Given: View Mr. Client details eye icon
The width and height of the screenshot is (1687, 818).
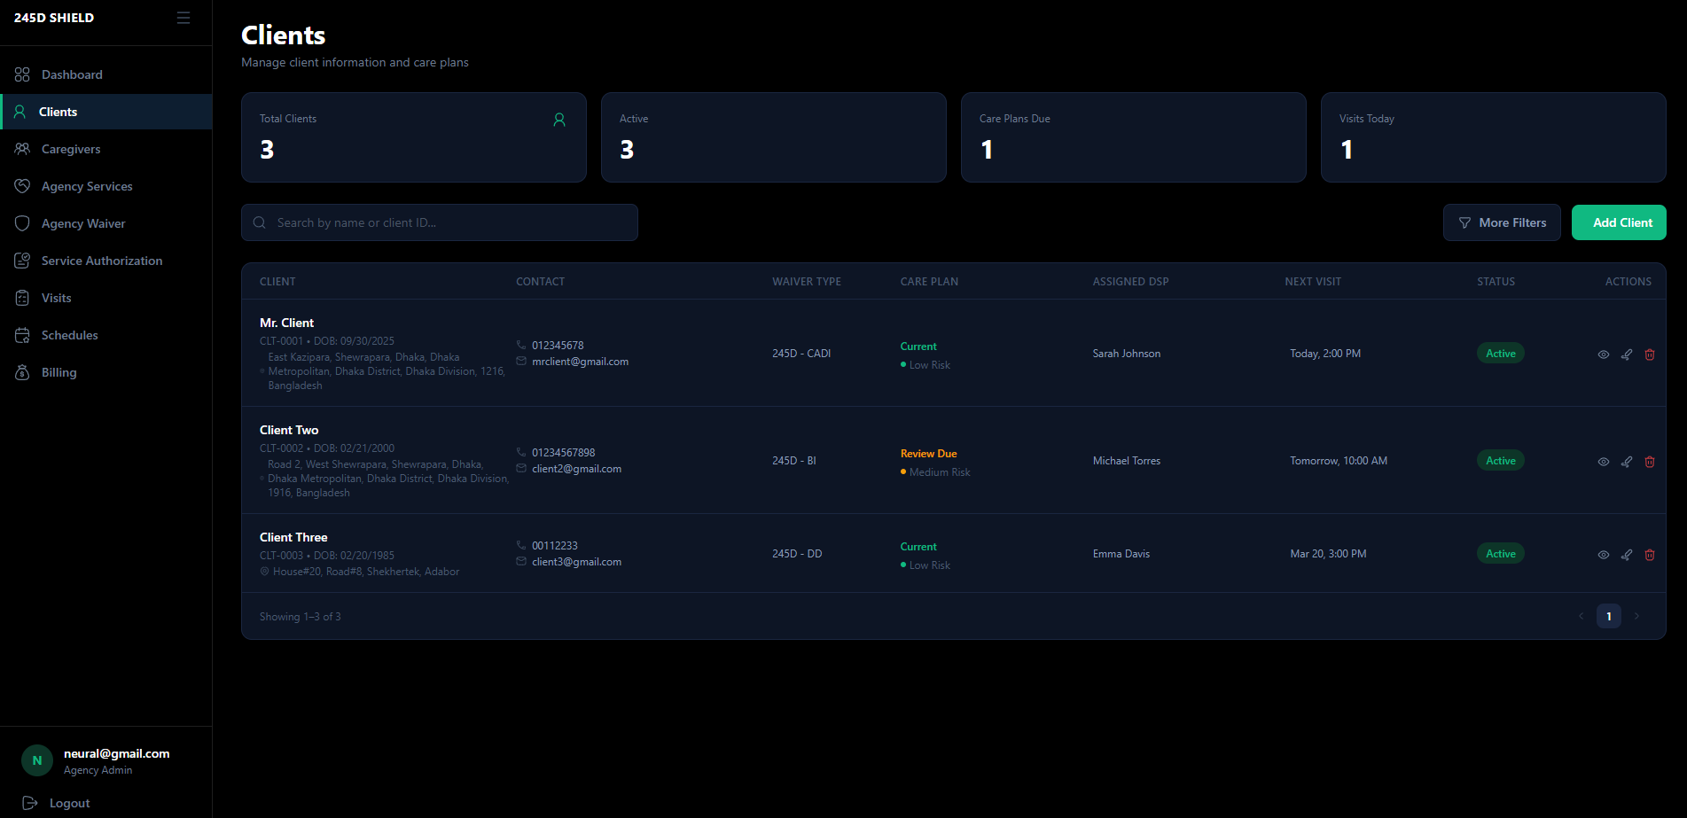Looking at the screenshot, I should point(1604,354).
